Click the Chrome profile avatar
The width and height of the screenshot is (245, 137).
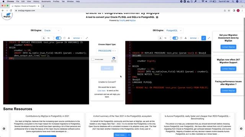[x=238, y=11]
